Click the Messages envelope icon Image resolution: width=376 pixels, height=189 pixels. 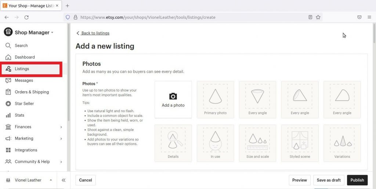click(x=8, y=81)
